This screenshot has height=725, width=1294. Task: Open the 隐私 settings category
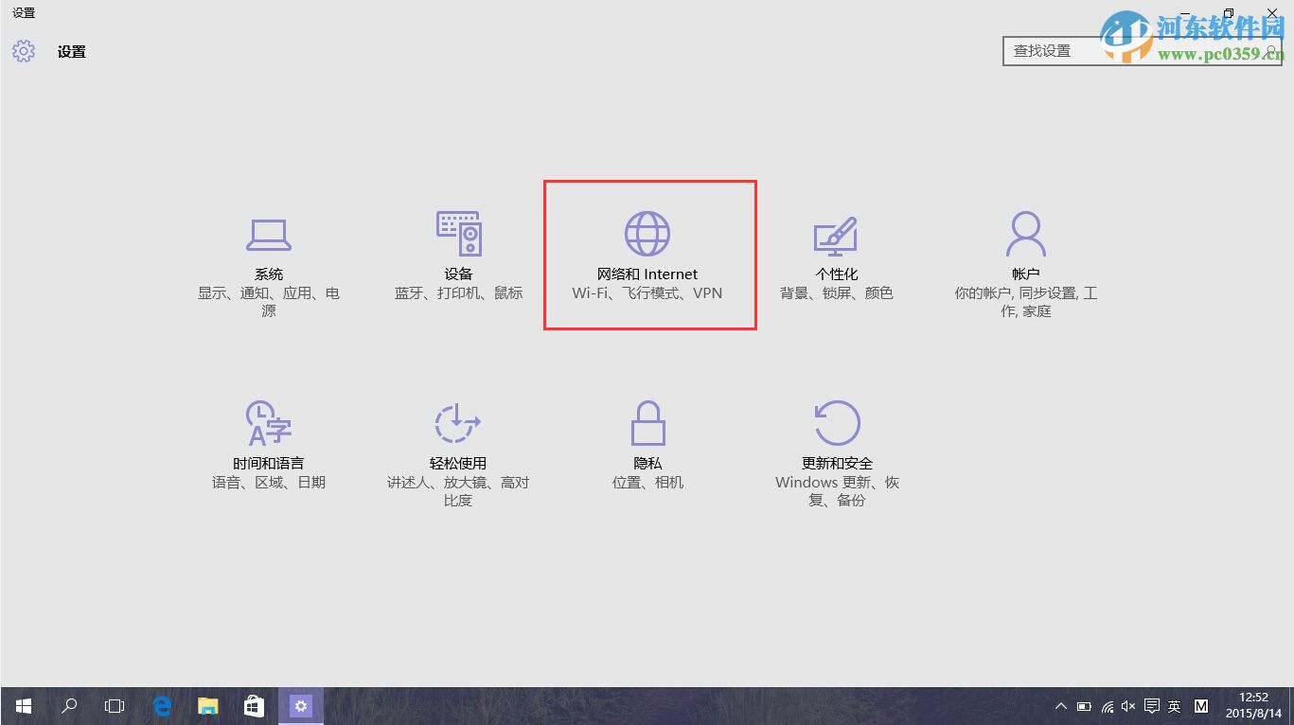point(648,445)
